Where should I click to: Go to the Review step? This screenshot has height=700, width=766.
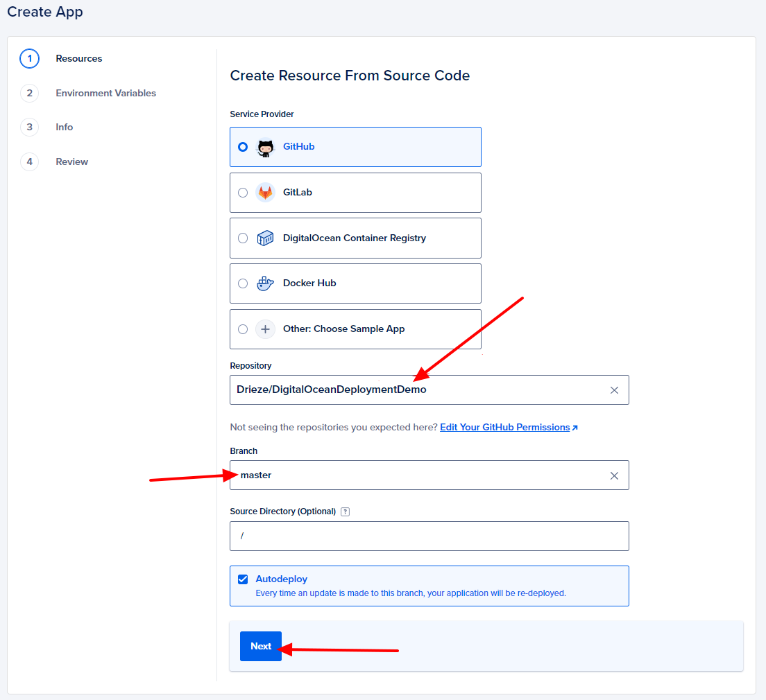[x=72, y=161]
